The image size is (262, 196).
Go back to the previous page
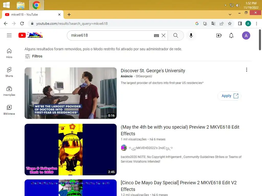(x=6, y=23)
